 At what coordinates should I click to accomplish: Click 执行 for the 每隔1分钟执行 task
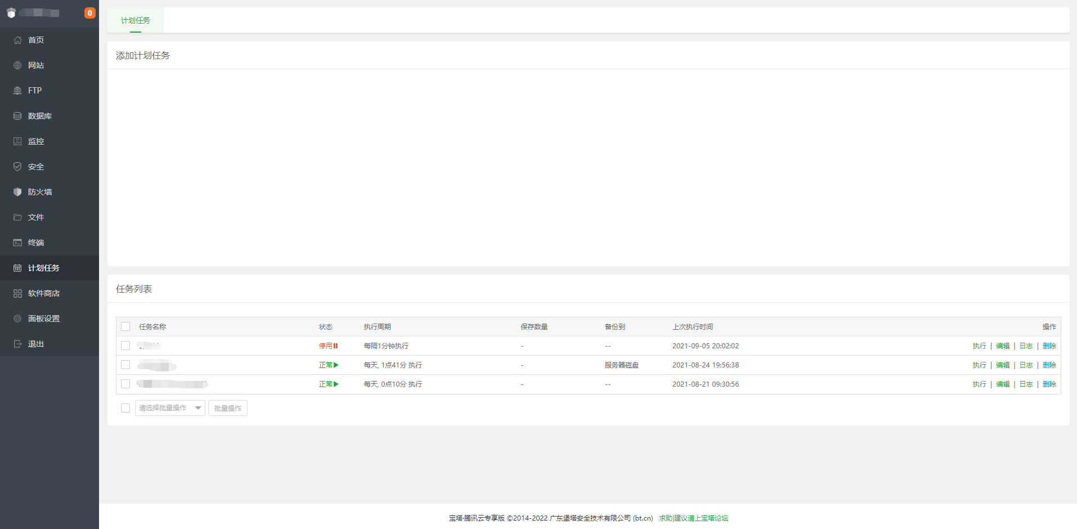[x=979, y=346]
